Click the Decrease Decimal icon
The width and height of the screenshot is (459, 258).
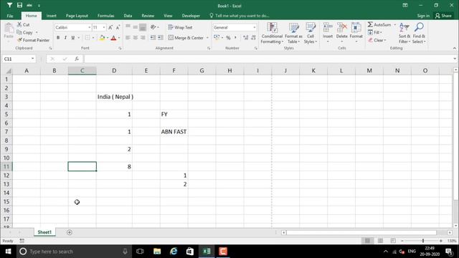[x=253, y=38]
